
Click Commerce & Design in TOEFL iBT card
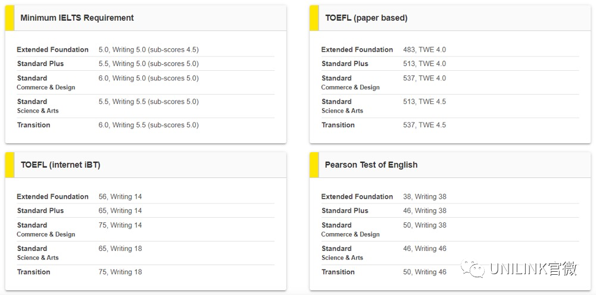click(46, 234)
